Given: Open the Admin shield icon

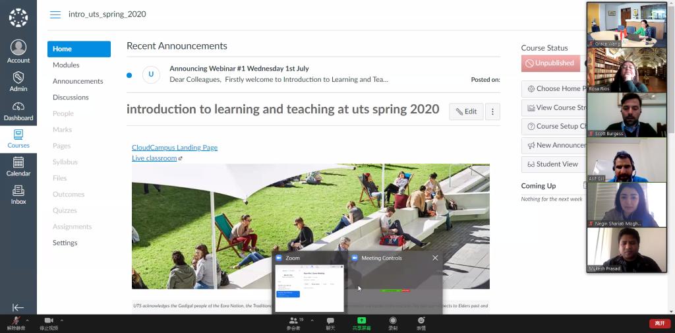Looking at the screenshot, I should tap(18, 80).
